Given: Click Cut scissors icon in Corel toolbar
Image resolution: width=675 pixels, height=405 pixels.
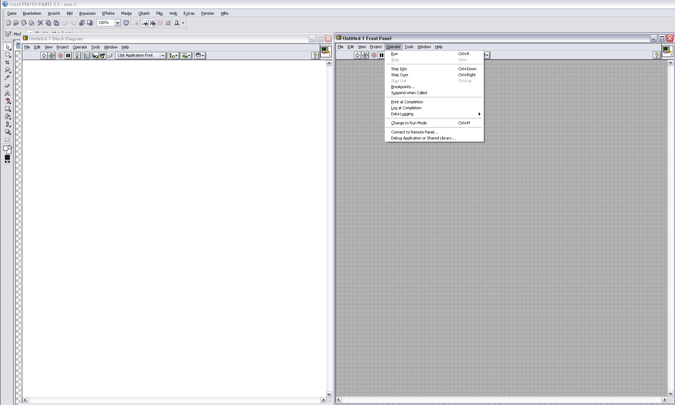Looking at the screenshot, I should [40, 23].
